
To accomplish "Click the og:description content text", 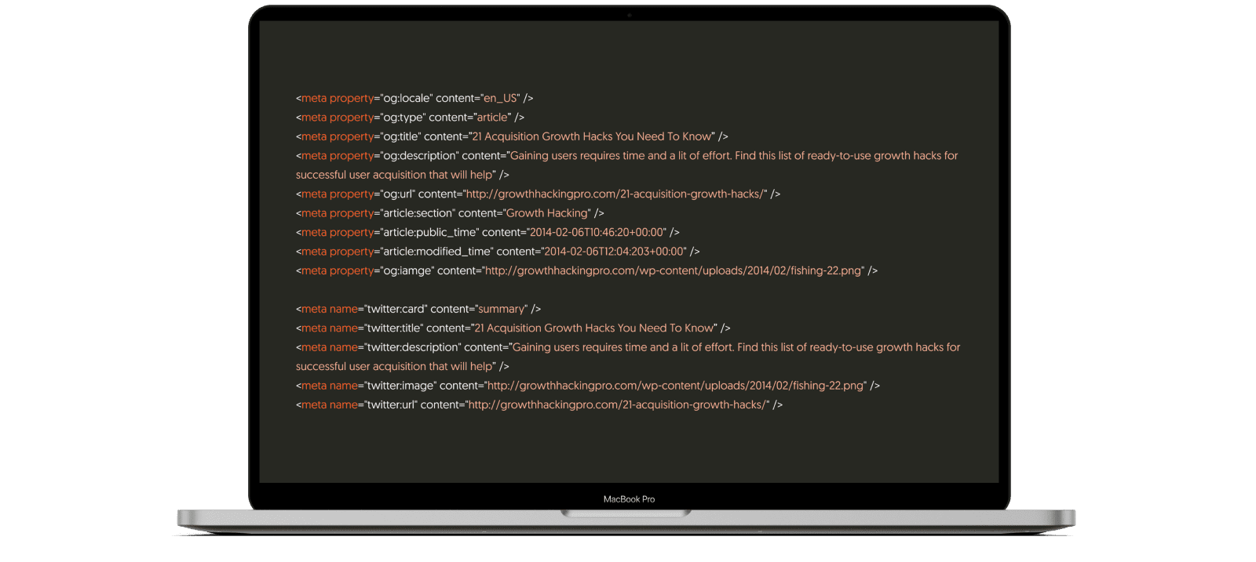I will pos(626,165).
